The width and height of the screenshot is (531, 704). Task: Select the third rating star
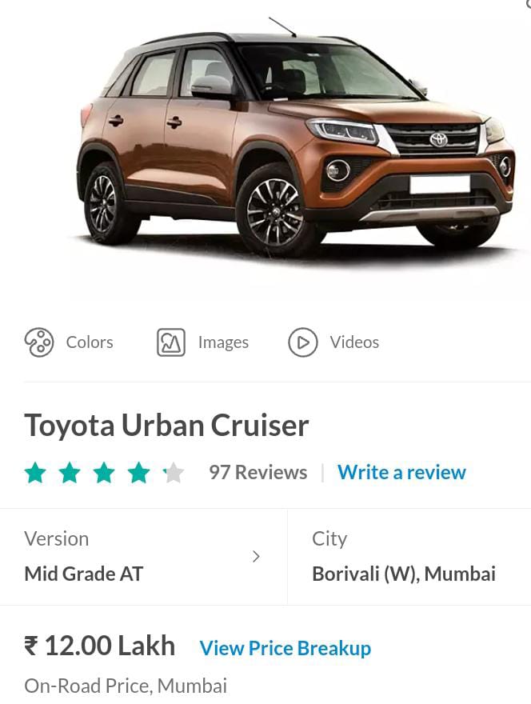click(x=104, y=473)
